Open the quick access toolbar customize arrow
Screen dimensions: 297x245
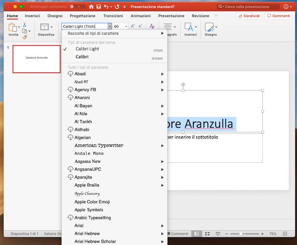point(125,7)
